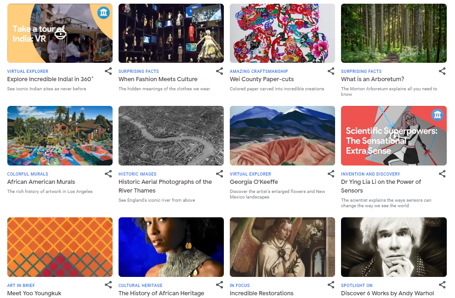Share the Georgia O'Keeffe card
This screenshot has height=298, width=455.
331,174
